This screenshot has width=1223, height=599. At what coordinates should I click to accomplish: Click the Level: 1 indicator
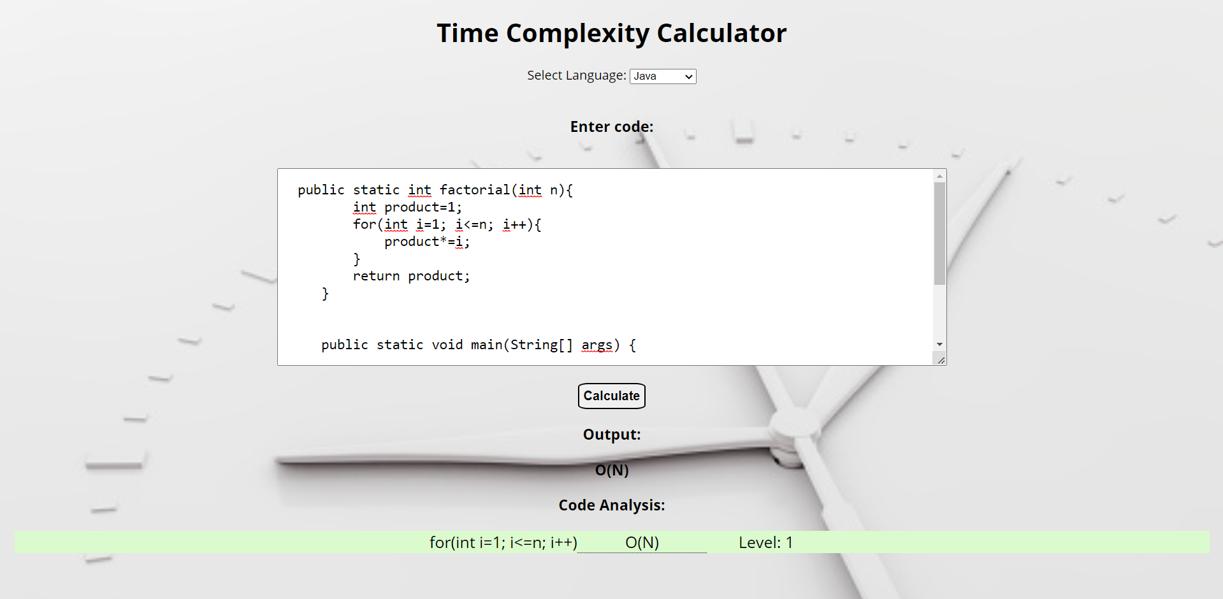765,542
